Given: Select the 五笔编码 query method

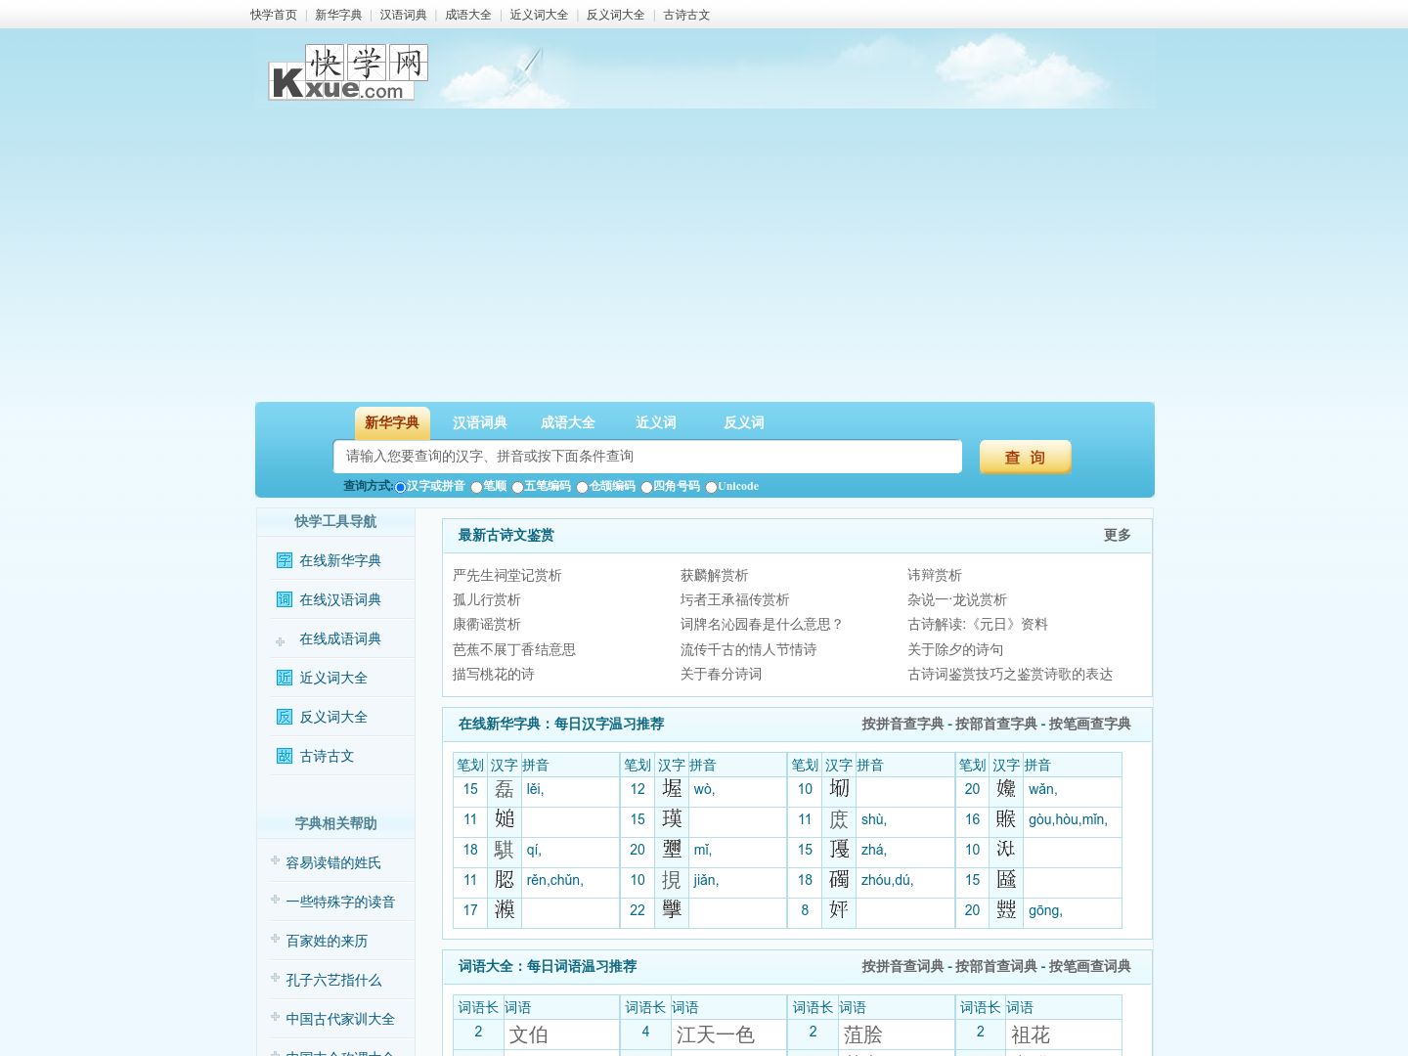Looking at the screenshot, I should [x=517, y=487].
